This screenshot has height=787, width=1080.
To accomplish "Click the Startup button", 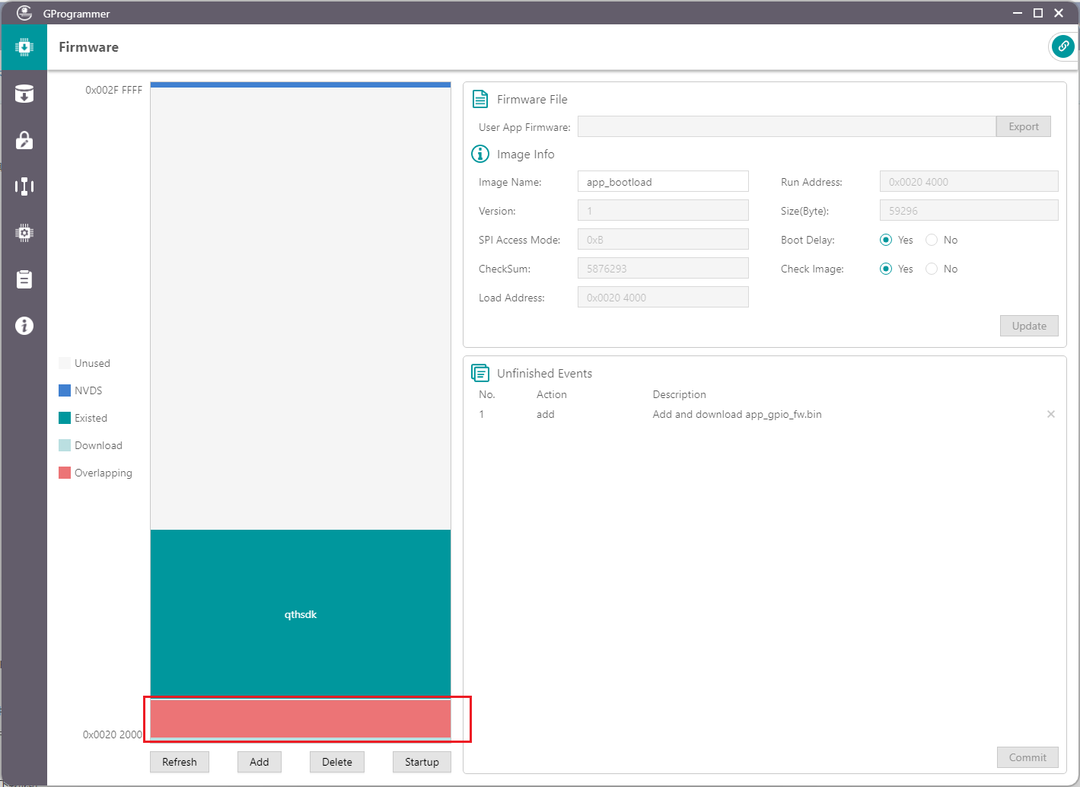I will [422, 762].
